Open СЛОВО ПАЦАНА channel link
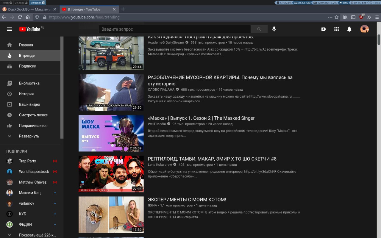Screen dimensions: 381x238 pos(161,90)
